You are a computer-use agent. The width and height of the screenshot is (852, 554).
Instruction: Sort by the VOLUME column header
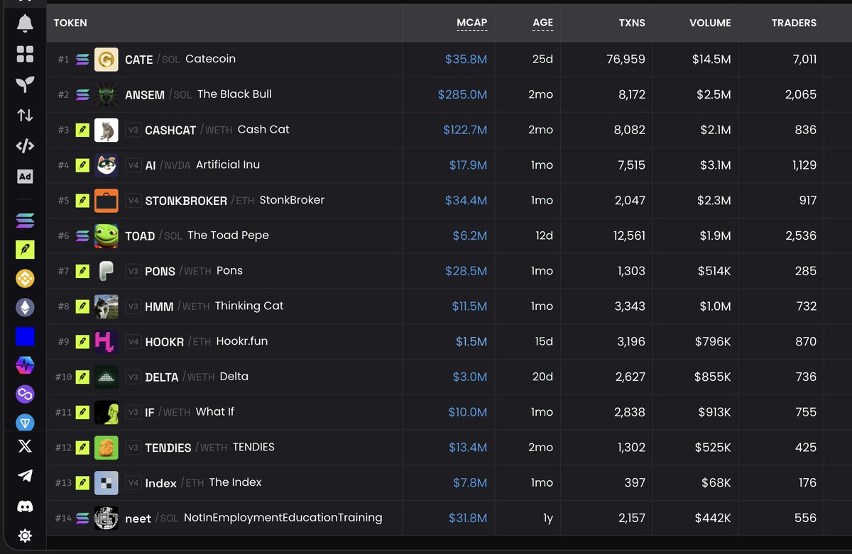710,23
